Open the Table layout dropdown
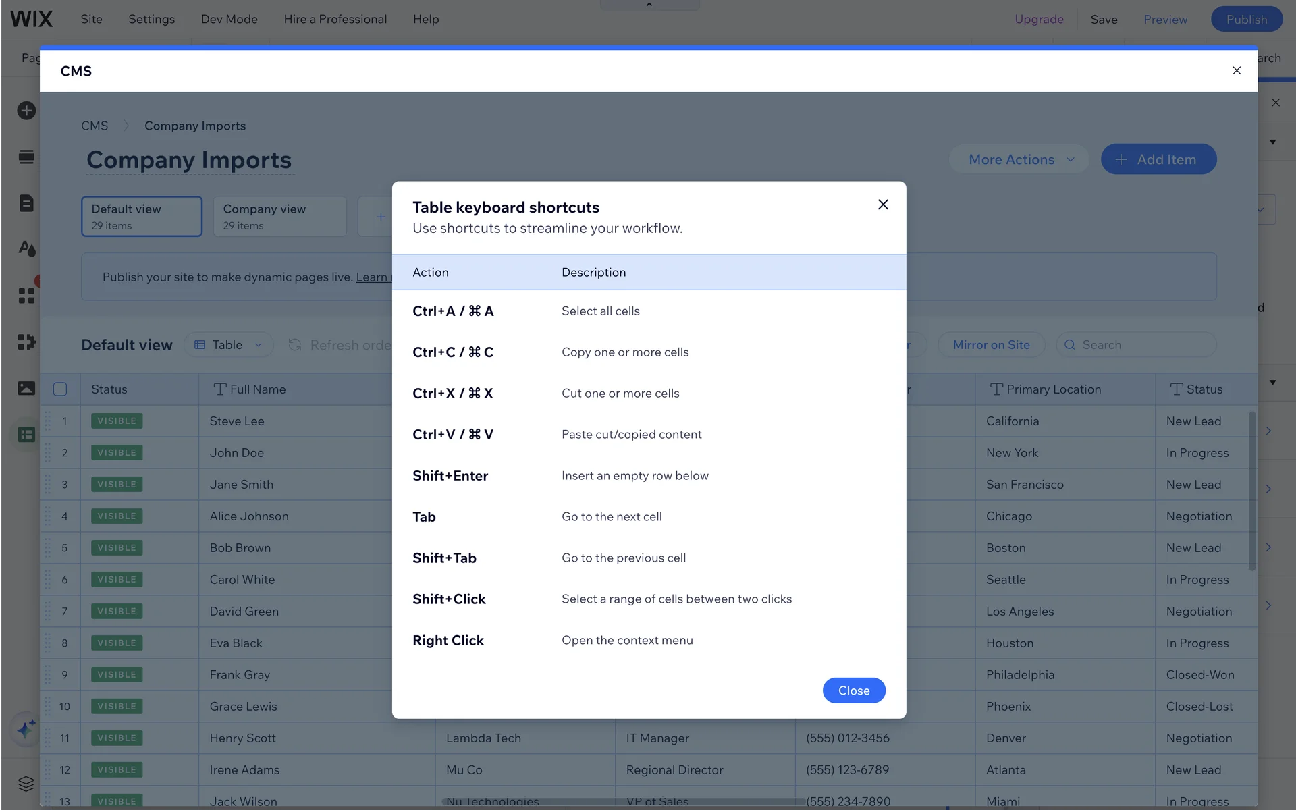 coord(228,345)
